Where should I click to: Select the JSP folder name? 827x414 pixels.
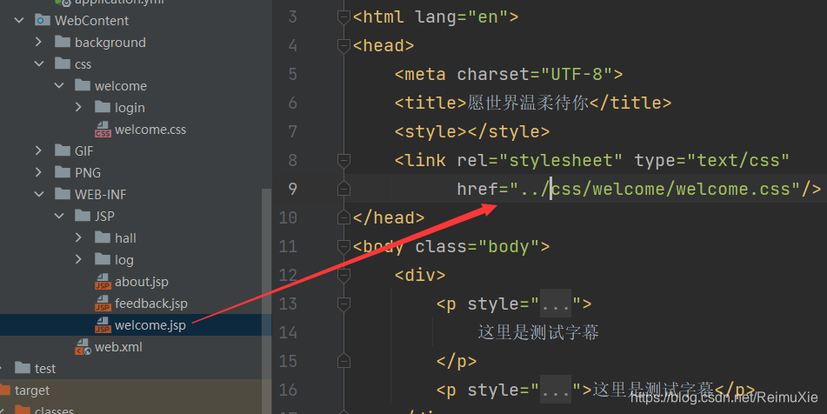pyautogui.click(x=104, y=216)
